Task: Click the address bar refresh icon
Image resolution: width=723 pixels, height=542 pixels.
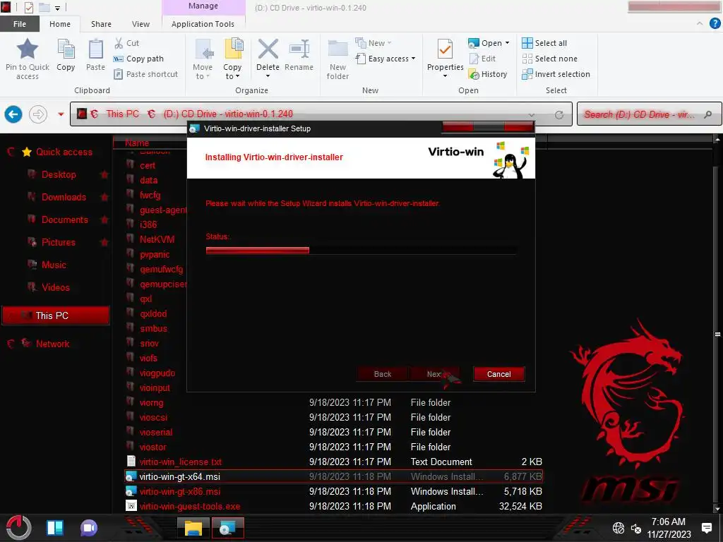Action: [x=559, y=115]
